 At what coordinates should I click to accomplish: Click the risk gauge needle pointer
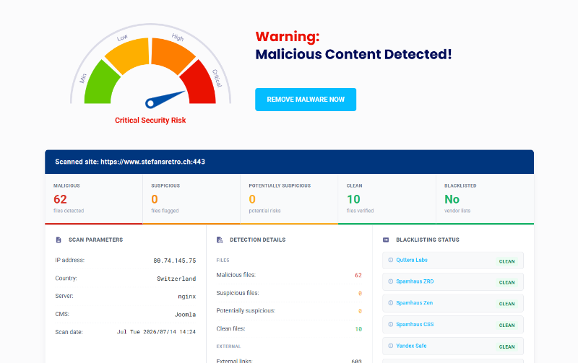pos(165,100)
